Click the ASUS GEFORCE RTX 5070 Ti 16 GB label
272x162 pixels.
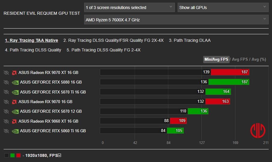click(x=53, y=92)
